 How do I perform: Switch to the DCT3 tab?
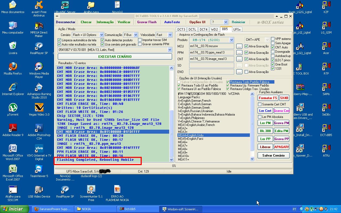click(x=181, y=30)
